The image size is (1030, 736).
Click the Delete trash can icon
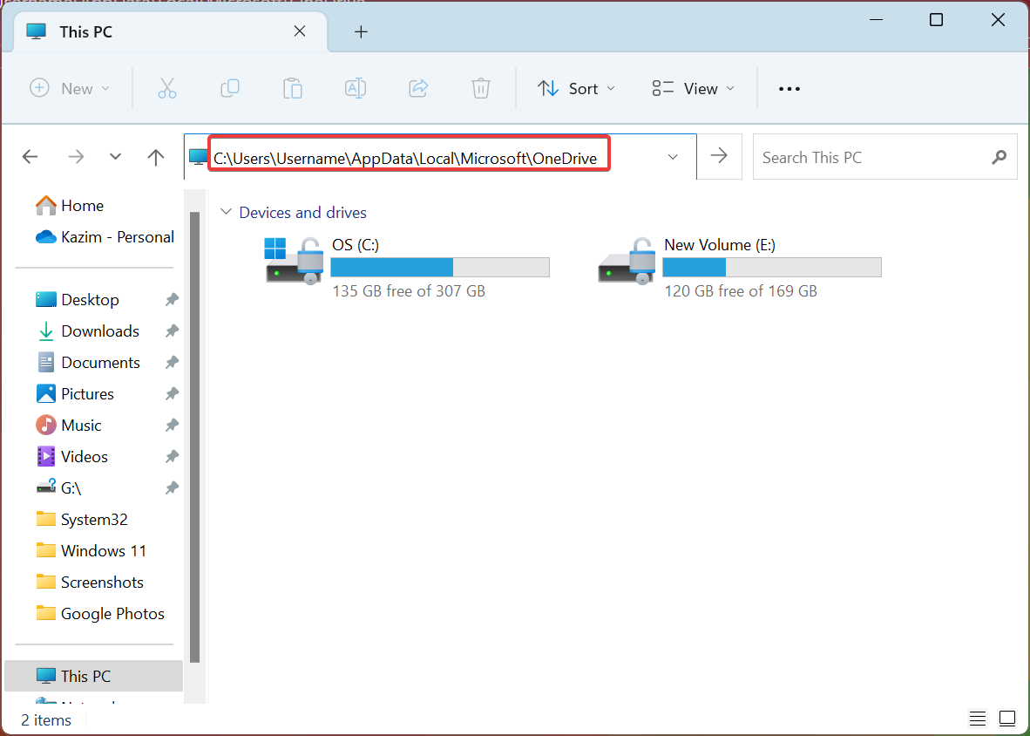(x=481, y=88)
